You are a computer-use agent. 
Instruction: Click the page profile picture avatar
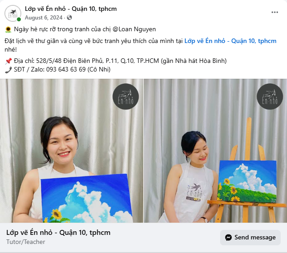tap(13, 14)
